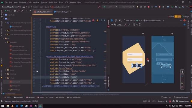Viewport: 192px width, 108px height.
Task: Click the Guidelines tool icon
Action: click(x=140, y=25)
